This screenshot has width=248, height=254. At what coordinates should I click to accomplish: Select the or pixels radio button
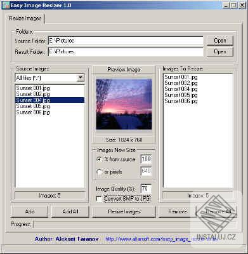tap(99, 171)
